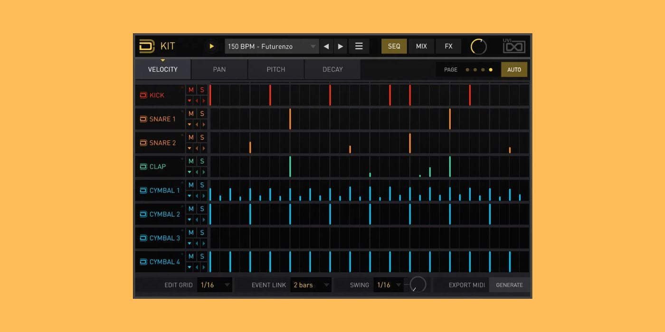The image size is (665, 332).
Task: Click the CLAP track instrument icon
Action: tap(143, 166)
